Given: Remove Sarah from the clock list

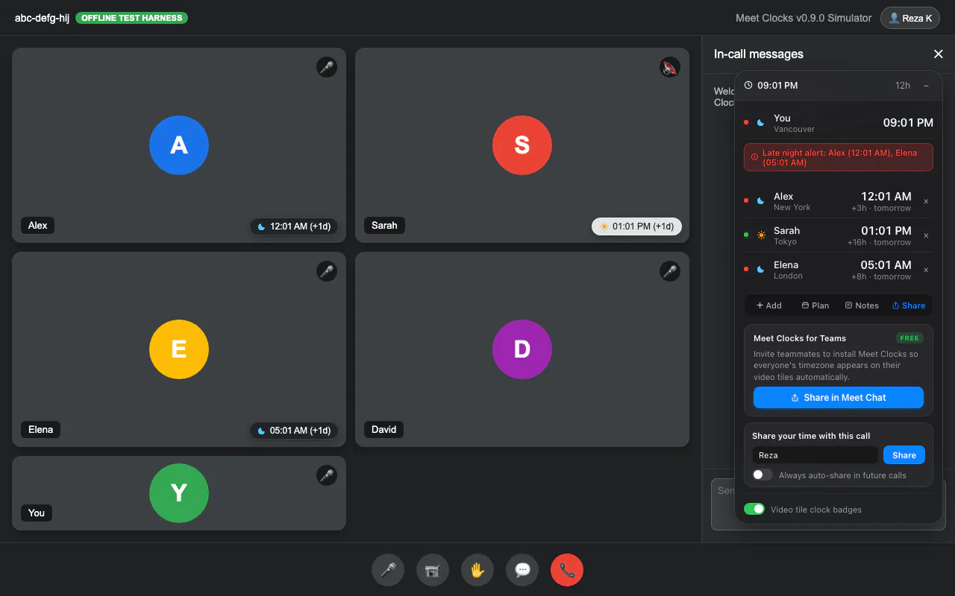Looking at the screenshot, I should pyautogui.click(x=926, y=235).
